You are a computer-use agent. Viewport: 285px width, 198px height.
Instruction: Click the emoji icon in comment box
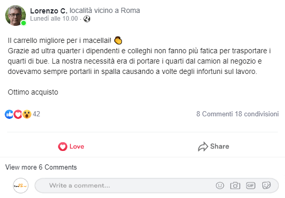220,186
